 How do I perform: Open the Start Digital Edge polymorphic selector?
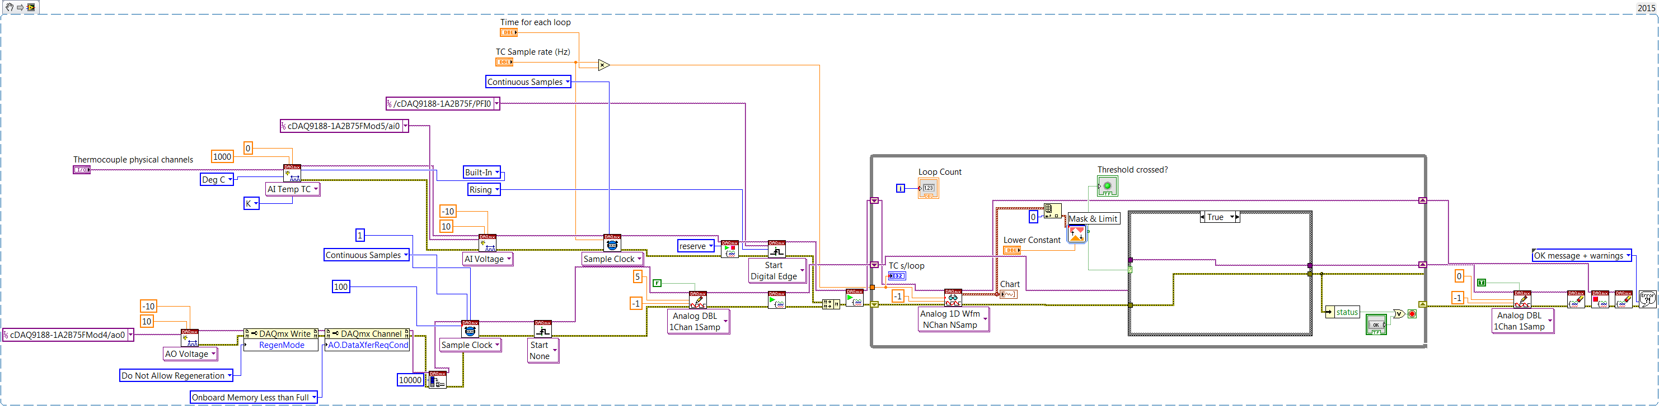click(778, 270)
